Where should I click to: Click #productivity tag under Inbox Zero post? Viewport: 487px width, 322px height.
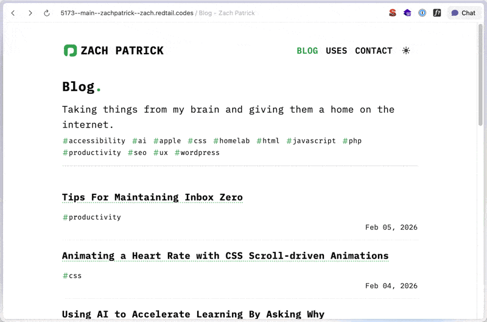pyautogui.click(x=92, y=217)
